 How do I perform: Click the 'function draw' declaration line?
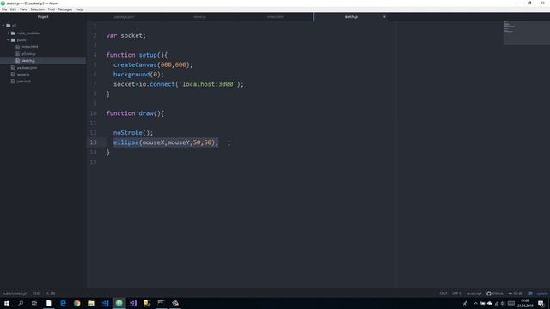click(135, 113)
